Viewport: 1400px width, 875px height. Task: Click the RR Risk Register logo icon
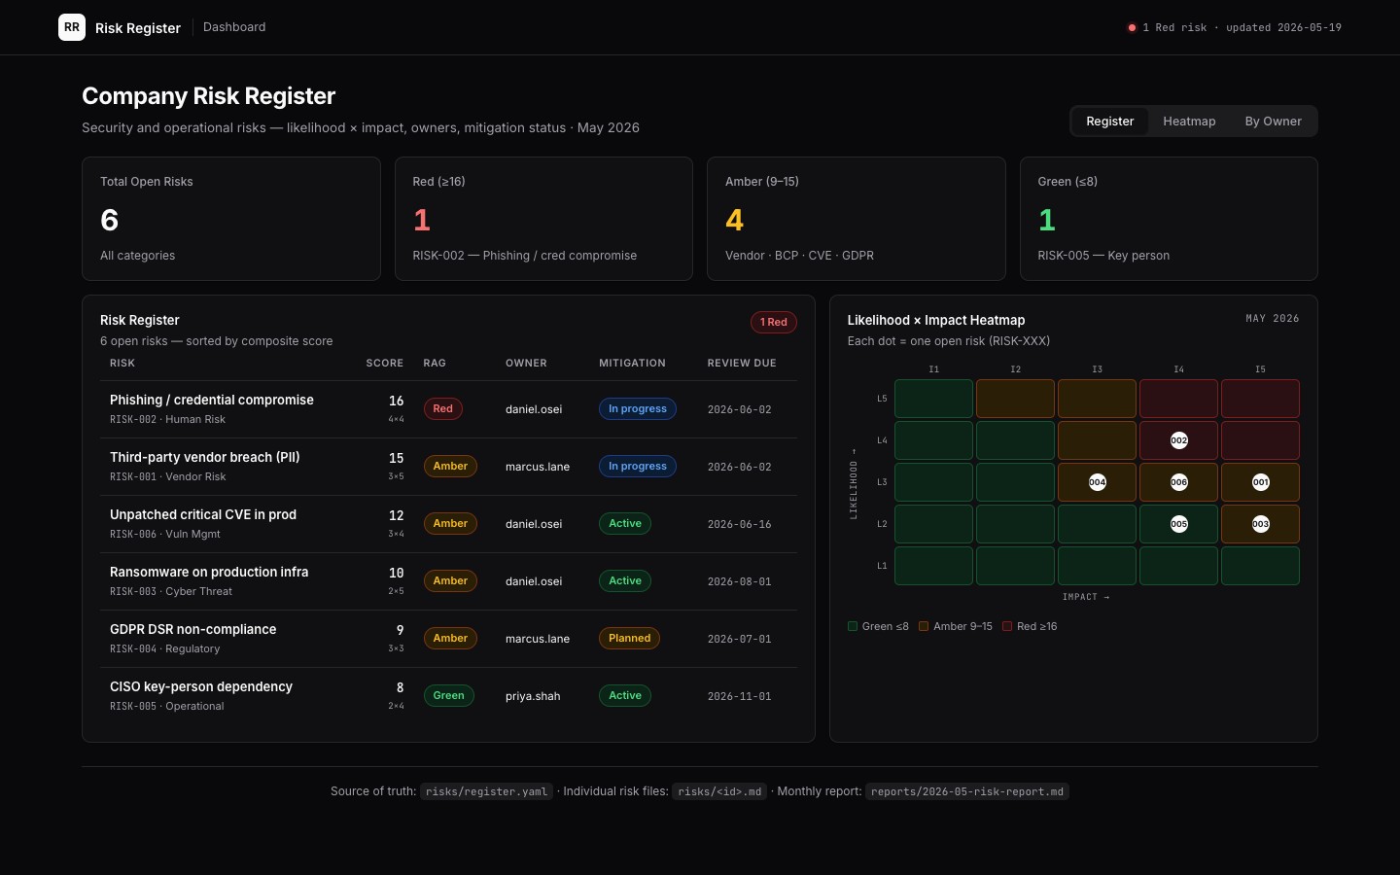point(72,27)
